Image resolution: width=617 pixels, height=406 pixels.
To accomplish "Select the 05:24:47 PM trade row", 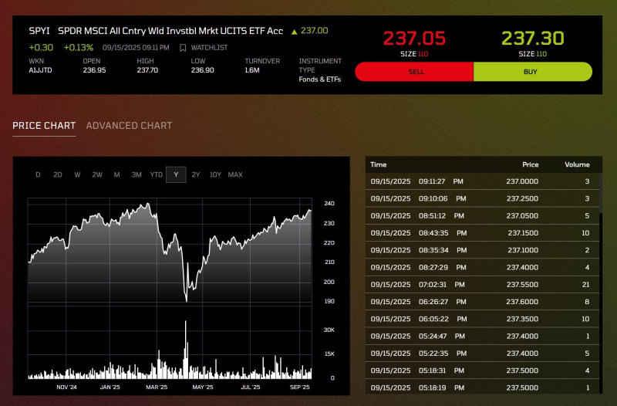I will click(x=482, y=336).
